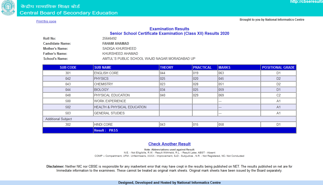Select roll number 25646492

(110, 39)
